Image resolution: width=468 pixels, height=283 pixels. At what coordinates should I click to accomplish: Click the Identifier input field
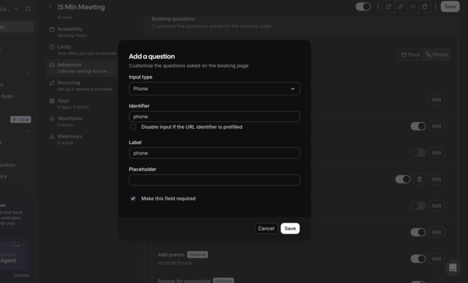point(214,116)
